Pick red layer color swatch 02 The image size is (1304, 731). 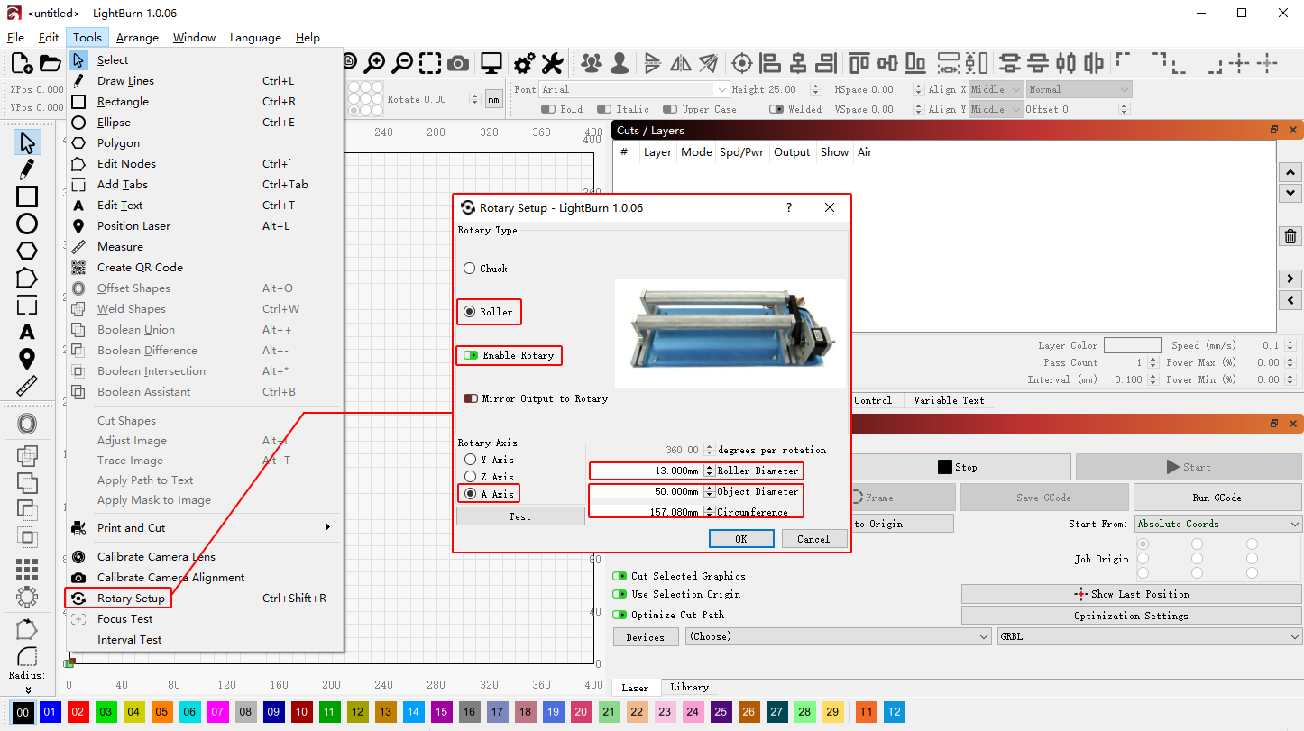click(x=78, y=712)
